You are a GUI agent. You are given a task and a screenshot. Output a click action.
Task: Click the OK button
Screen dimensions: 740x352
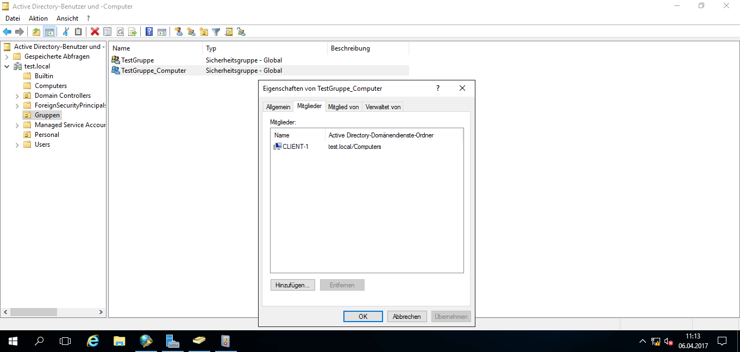click(x=363, y=317)
